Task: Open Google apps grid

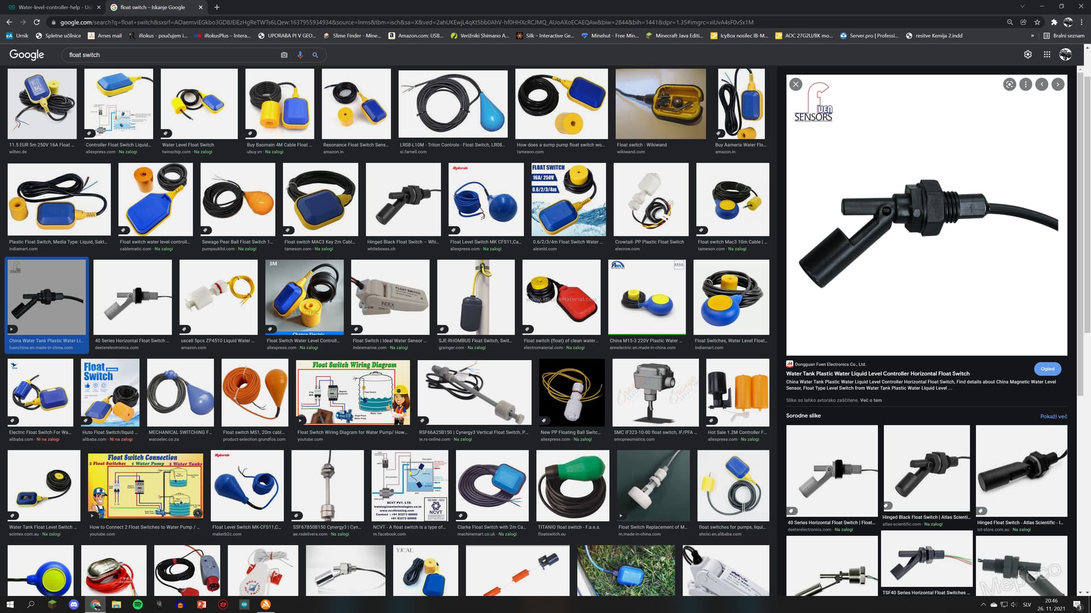Action: [1047, 54]
